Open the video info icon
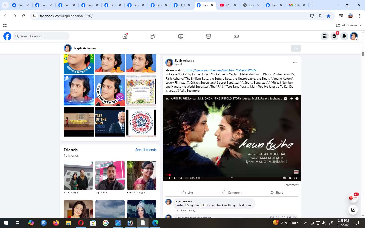This screenshot has height=228, width=365. [297, 99]
